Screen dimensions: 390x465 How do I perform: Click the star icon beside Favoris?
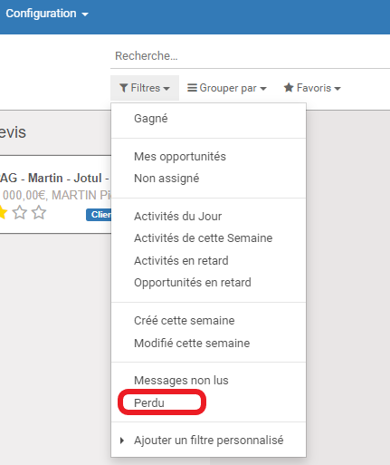(x=289, y=88)
